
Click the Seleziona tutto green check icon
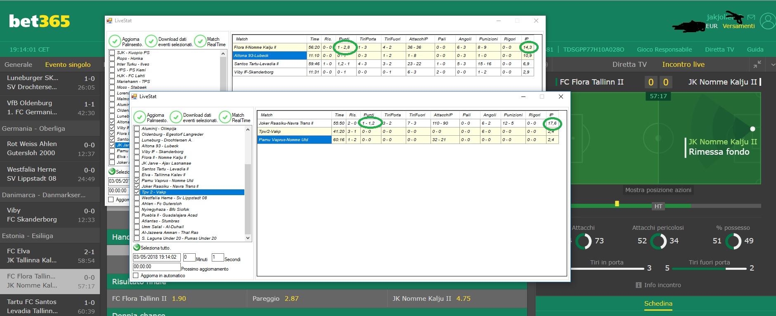[137, 248]
